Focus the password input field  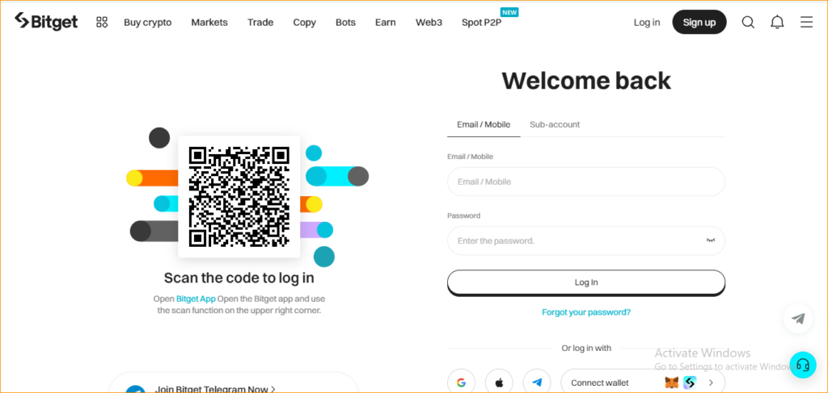coord(586,240)
